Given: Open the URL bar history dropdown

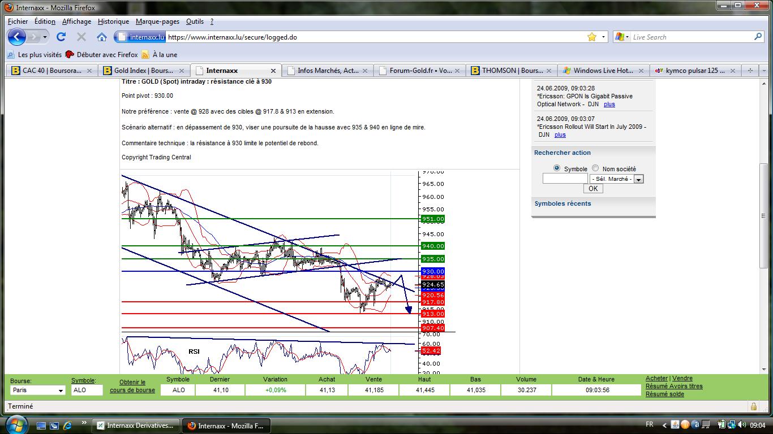Looking at the screenshot, I should click(x=603, y=37).
